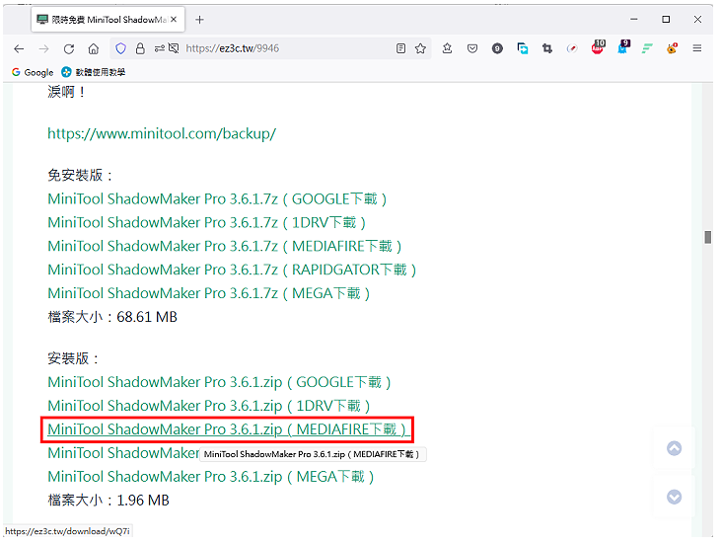
Task: Download installer zip from 1DRV link
Action: click(209, 406)
